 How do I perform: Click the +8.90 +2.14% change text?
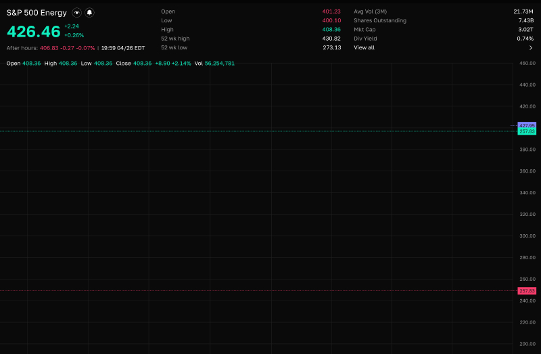click(x=173, y=63)
